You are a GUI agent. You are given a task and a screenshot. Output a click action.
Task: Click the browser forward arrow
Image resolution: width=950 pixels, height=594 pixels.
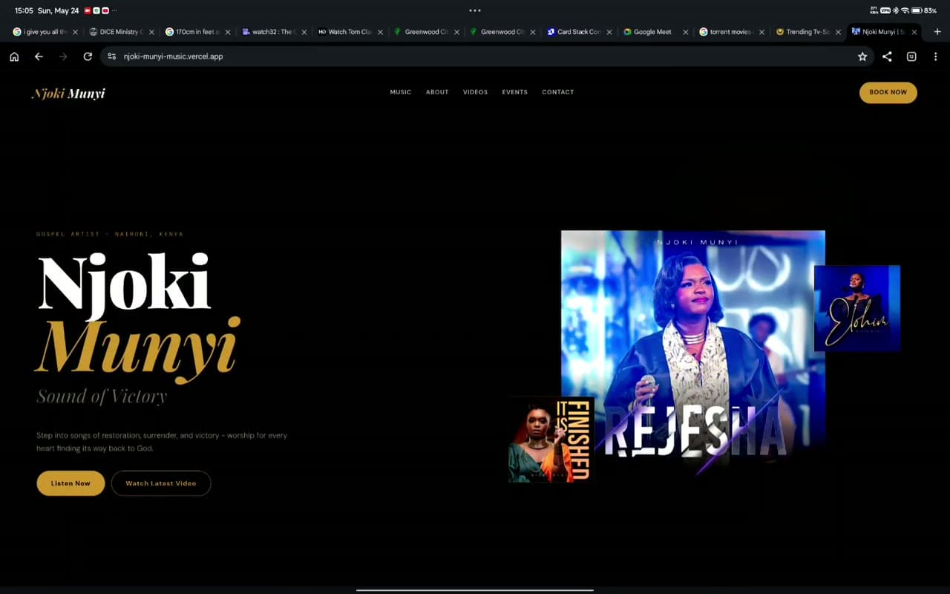63,56
